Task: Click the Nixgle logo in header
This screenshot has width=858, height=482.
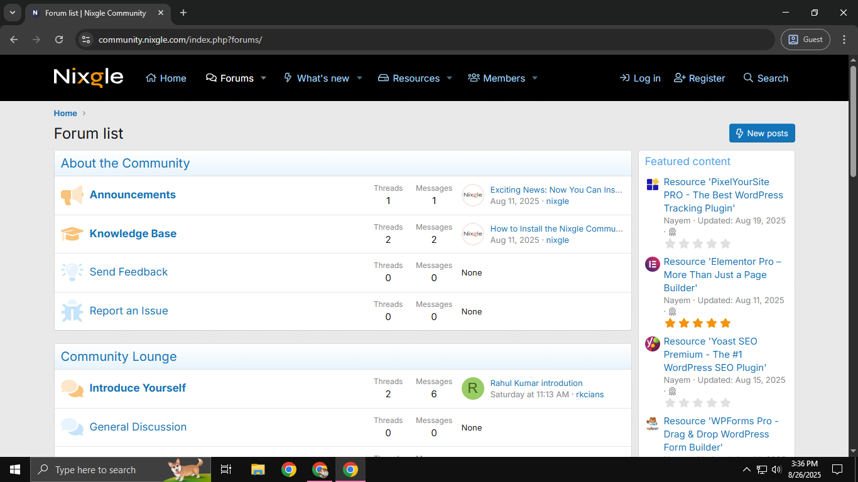Action: [x=89, y=77]
